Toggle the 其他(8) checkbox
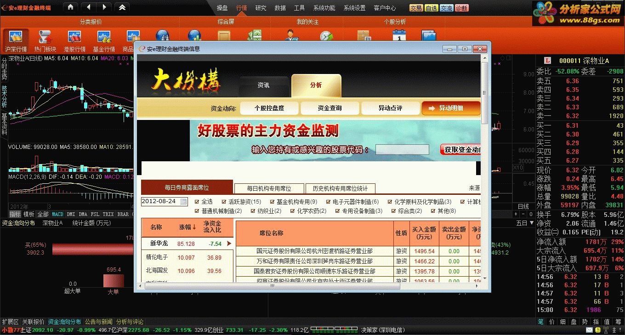This screenshot has height=335, width=625. pyautogui.click(x=433, y=211)
